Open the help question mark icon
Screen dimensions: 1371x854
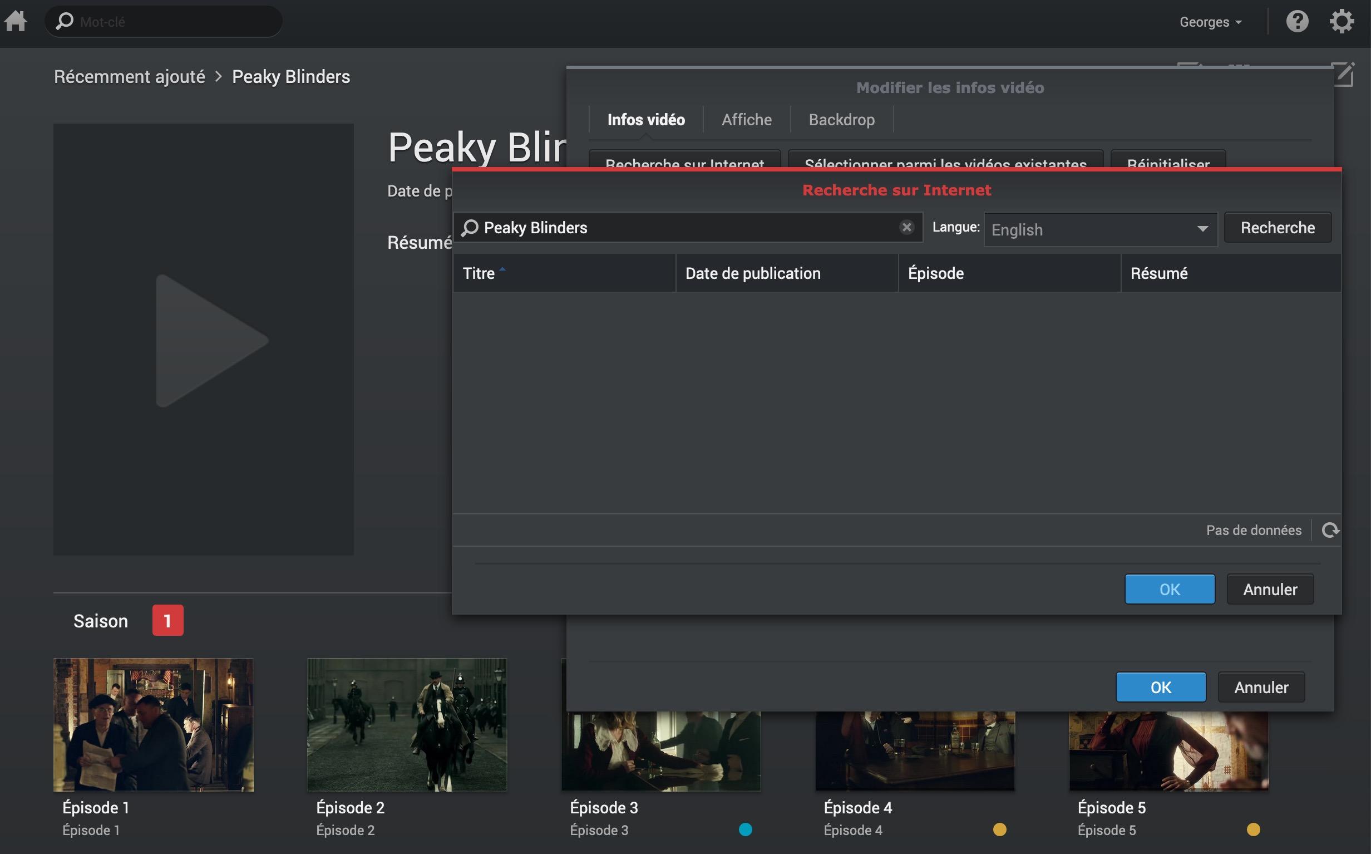1296,22
